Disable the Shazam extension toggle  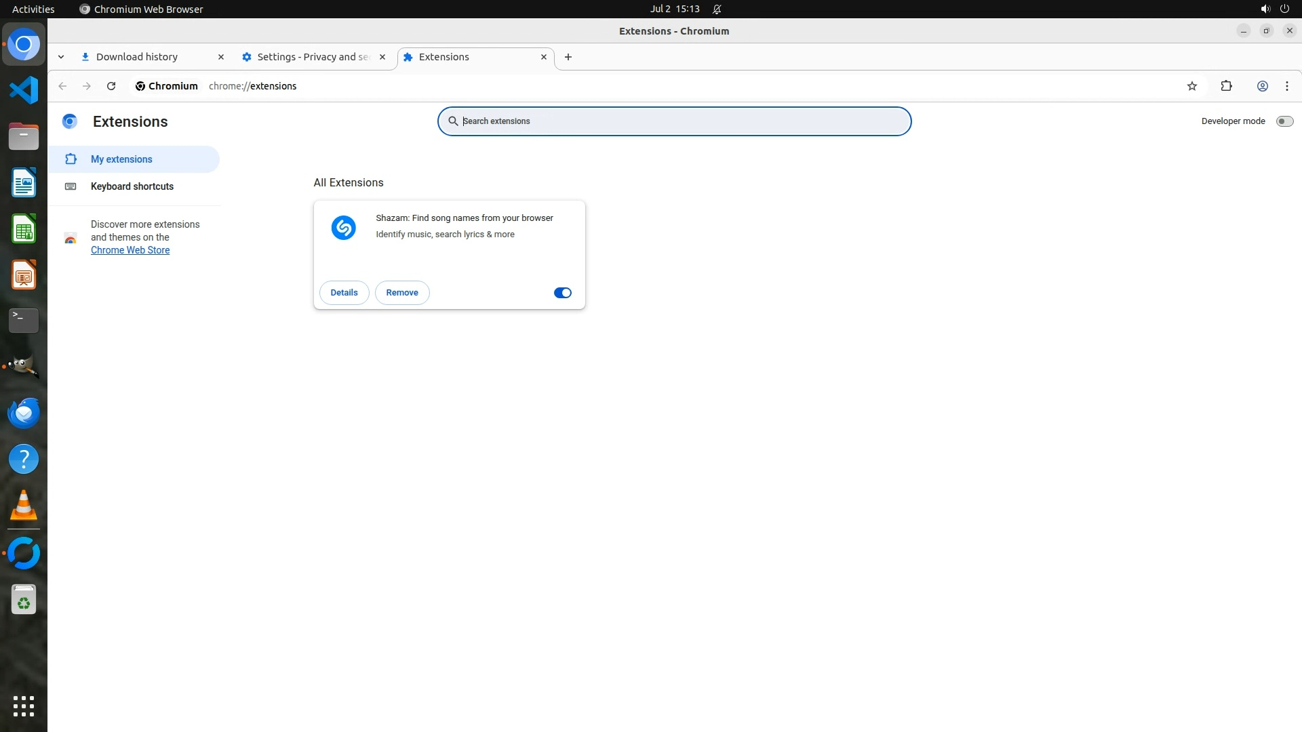[562, 293]
